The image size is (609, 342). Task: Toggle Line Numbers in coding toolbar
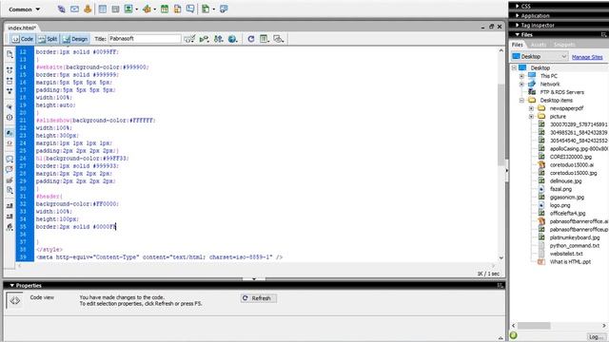[x=10, y=133]
